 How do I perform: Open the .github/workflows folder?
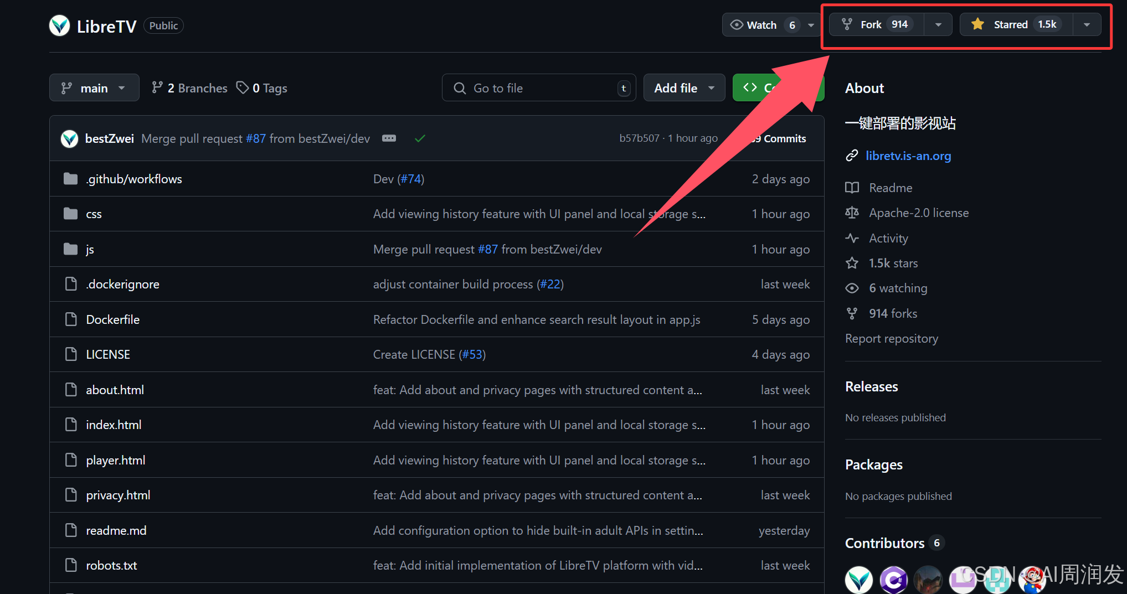coord(134,179)
